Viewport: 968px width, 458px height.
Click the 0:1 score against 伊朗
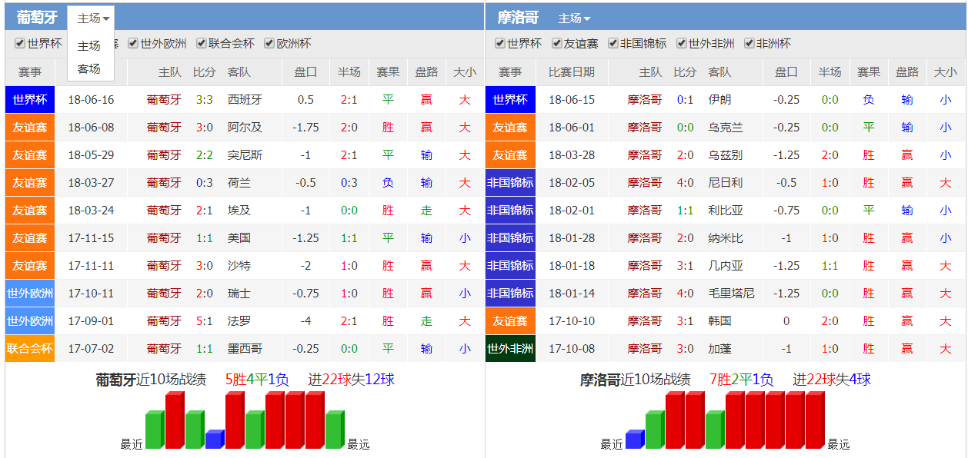pyautogui.click(x=685, y=100)
